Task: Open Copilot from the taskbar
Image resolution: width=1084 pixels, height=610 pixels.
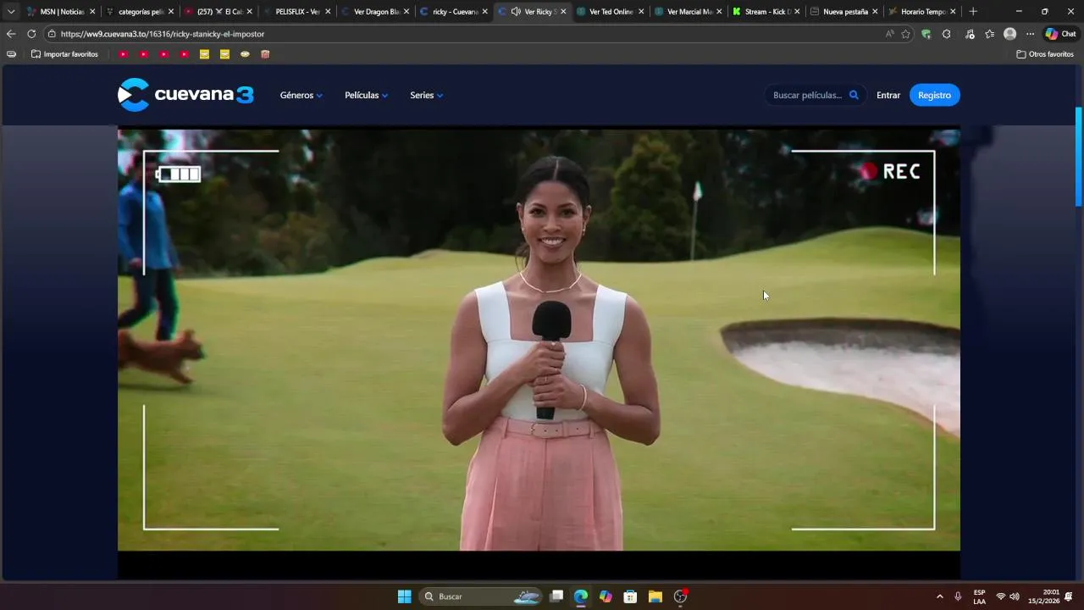Action: pyautogui.click(x=606, y=596)
